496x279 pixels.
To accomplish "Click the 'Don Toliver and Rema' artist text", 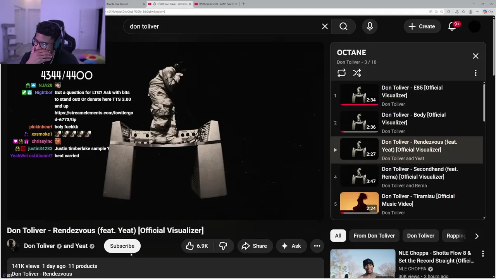I will (x=404, y=186).
